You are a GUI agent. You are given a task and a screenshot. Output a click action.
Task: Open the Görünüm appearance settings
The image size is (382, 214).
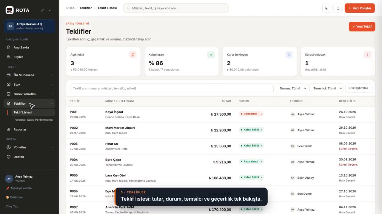click(14, 197)
